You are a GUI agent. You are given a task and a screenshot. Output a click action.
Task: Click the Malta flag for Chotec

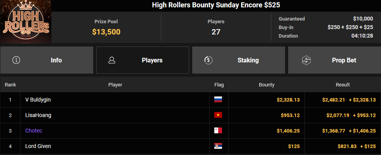click(x=218, y=131)
